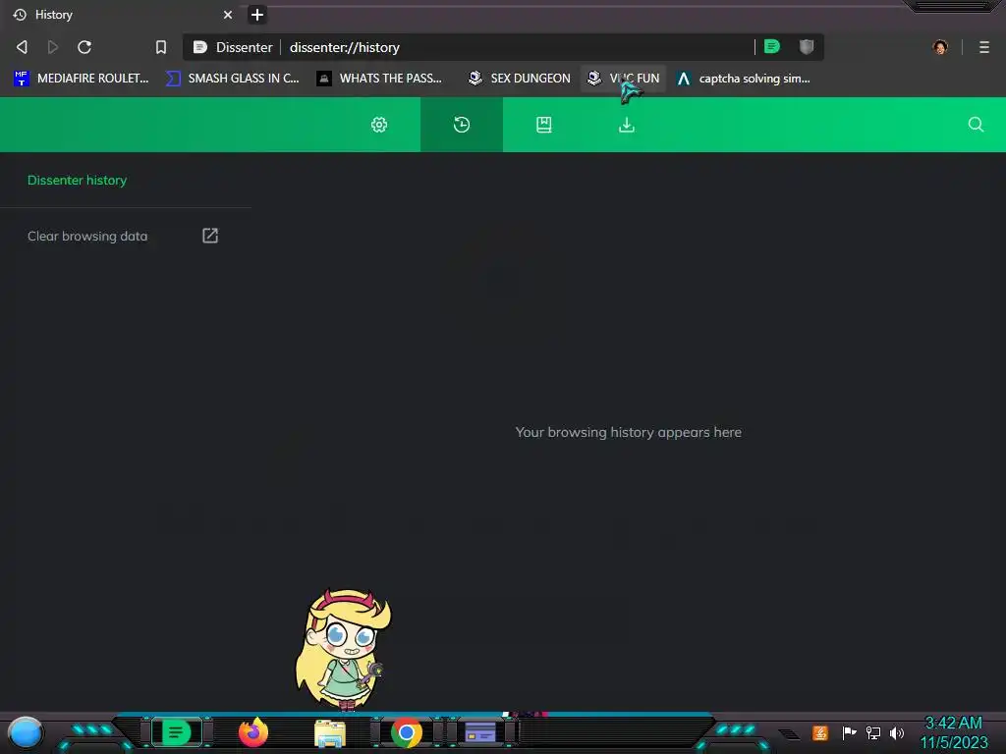The height and width of the screenshot is (754, 1006).
Task: Open the hamburger main menu
Action: click(x=984, y=47)
